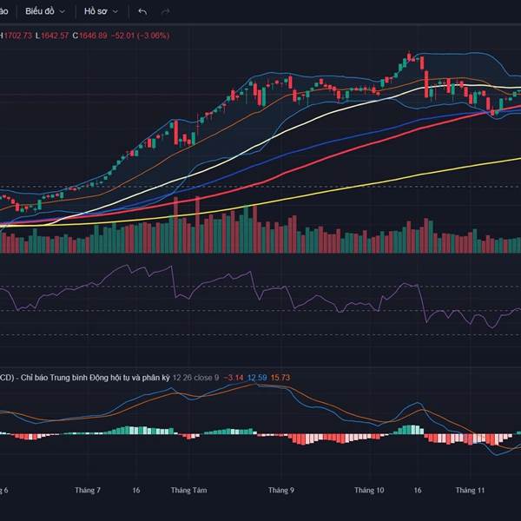Click the 'Tháng 10' time axis label
Screen dimensions: 521x521
pos(369,490)
